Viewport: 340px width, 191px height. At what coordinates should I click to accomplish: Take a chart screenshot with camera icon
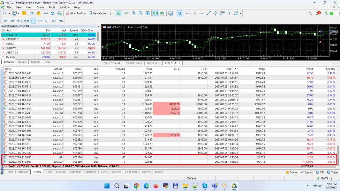[x=171, y=13]
